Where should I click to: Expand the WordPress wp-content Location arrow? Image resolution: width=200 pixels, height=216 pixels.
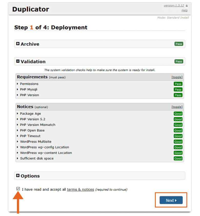click(17, 153)
